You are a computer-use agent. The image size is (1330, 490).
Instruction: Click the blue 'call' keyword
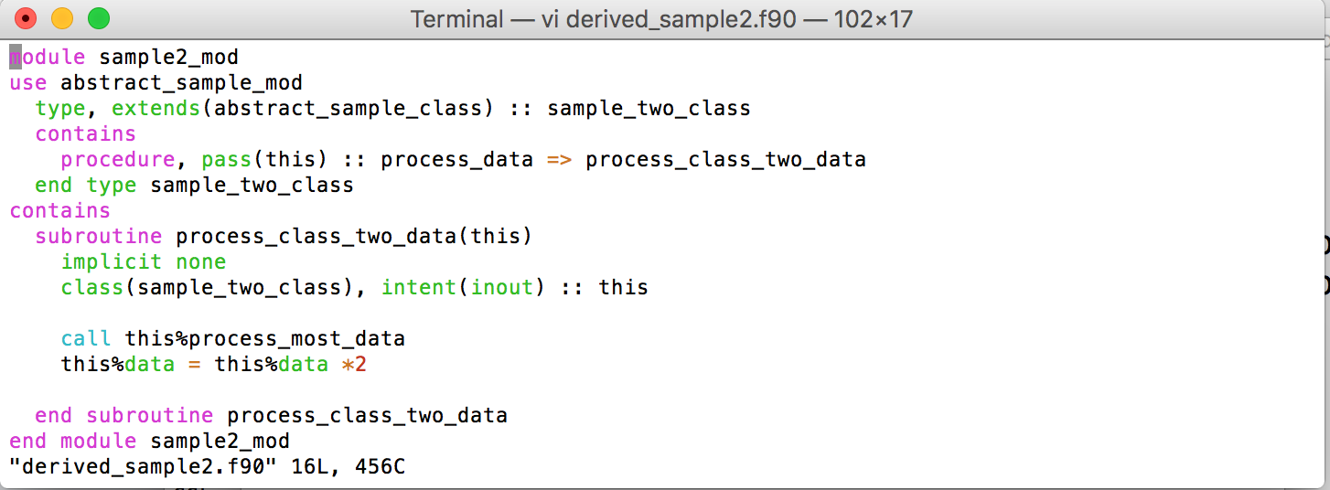pyautogui.click(x=86, y=339)
